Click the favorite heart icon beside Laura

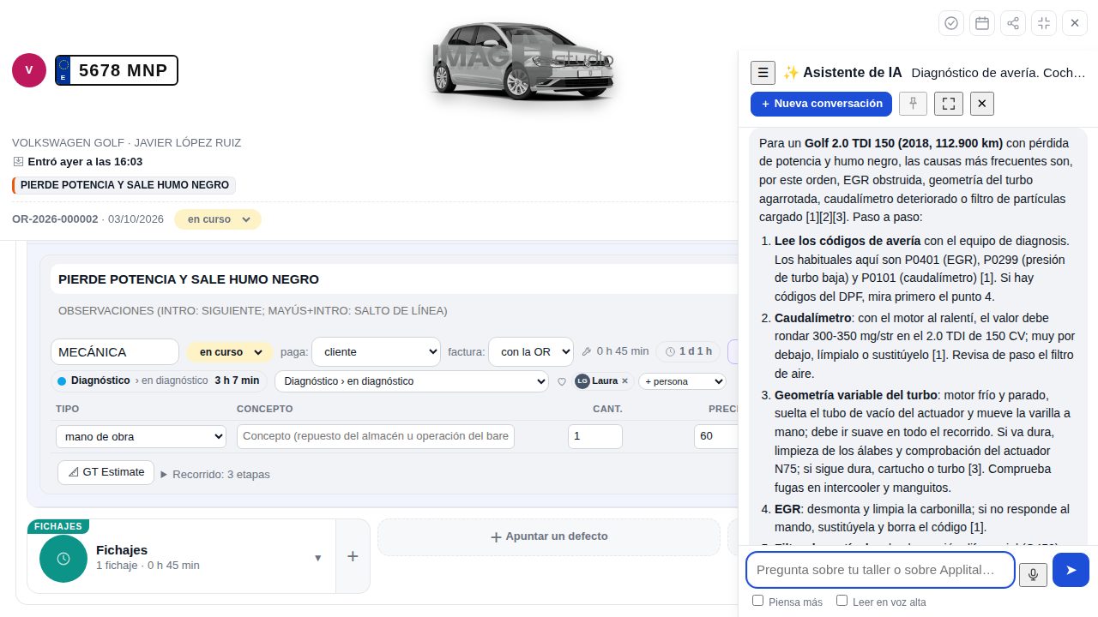click(x=562, y=381)
